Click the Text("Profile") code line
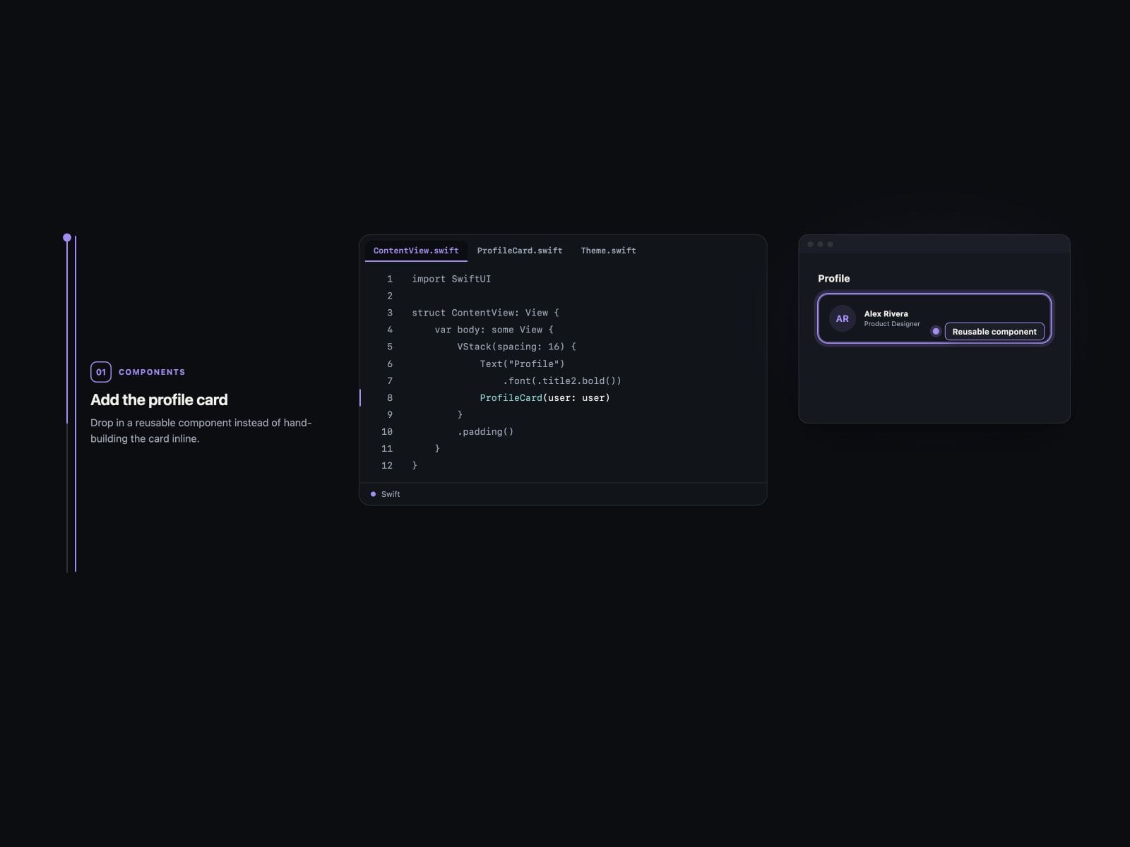1130x847 pixels. (x=522, y=364)
